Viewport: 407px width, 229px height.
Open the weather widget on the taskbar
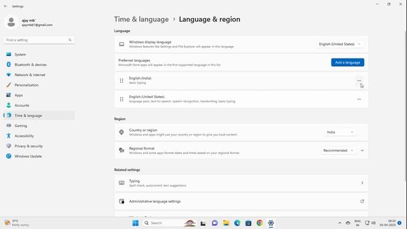17,223
